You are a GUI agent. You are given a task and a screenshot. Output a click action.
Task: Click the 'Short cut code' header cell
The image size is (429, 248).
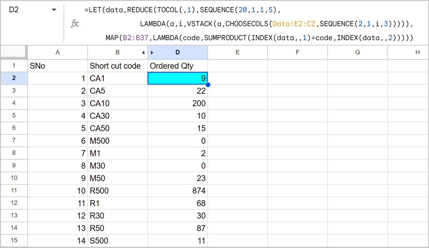(118, 66)
